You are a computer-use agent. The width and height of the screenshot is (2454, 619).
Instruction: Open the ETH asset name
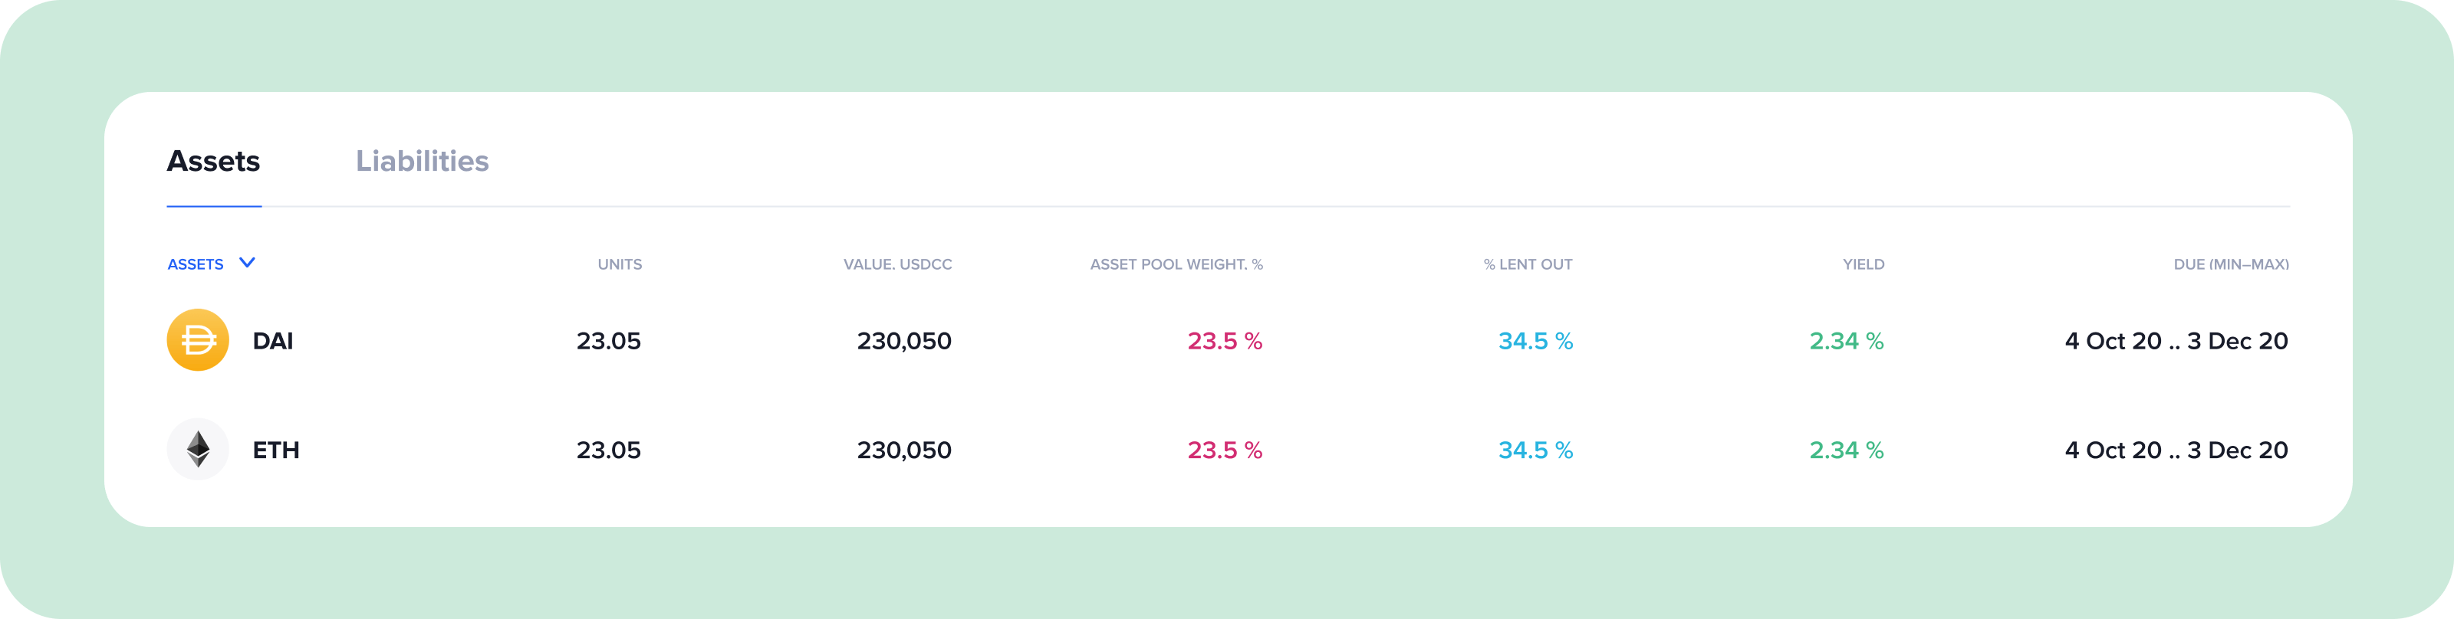click(275, 450)
